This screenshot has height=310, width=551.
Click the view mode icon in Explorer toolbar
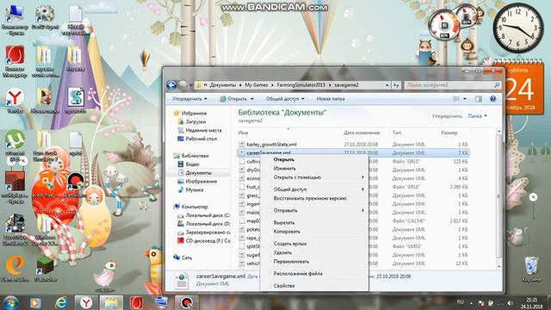pos(456,99)
